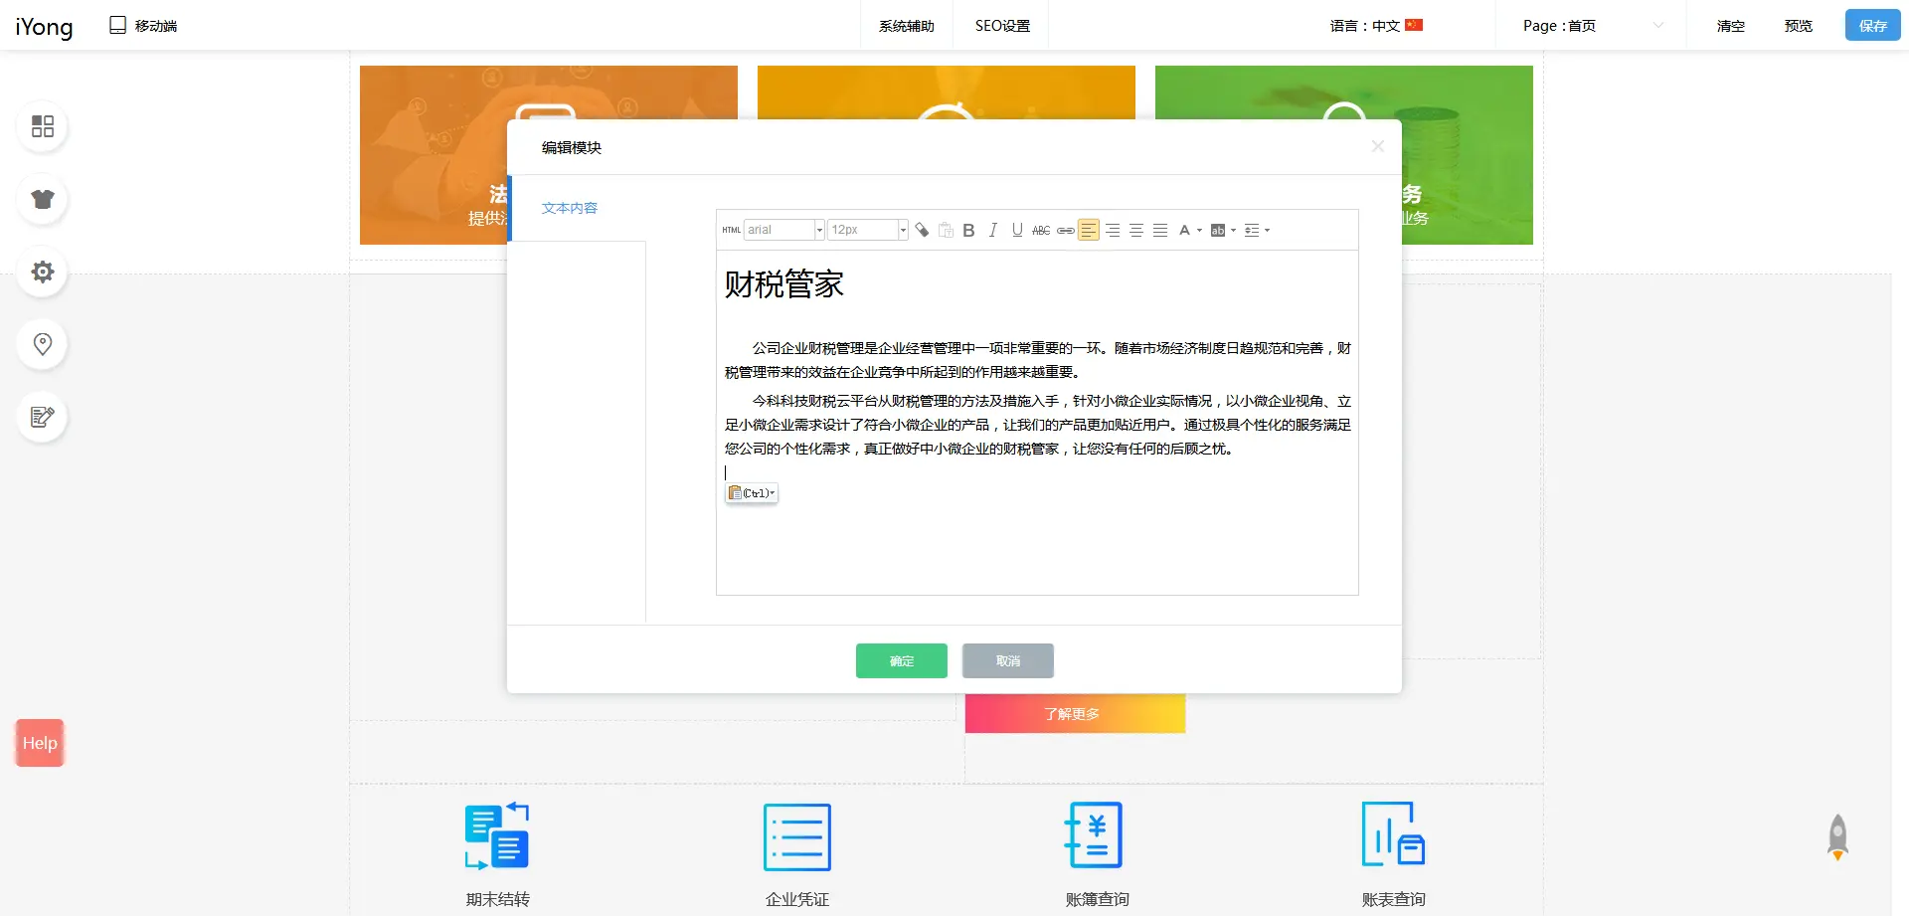Screen dimensions: 1909x916
Task: Apply strikethrough text formatting
Action: tap(1040, 231)
